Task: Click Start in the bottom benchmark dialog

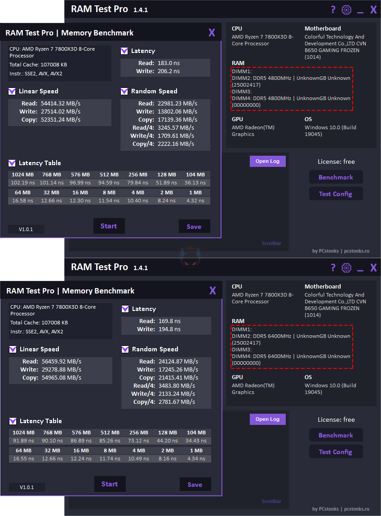Action: click(x=110, y=484)
